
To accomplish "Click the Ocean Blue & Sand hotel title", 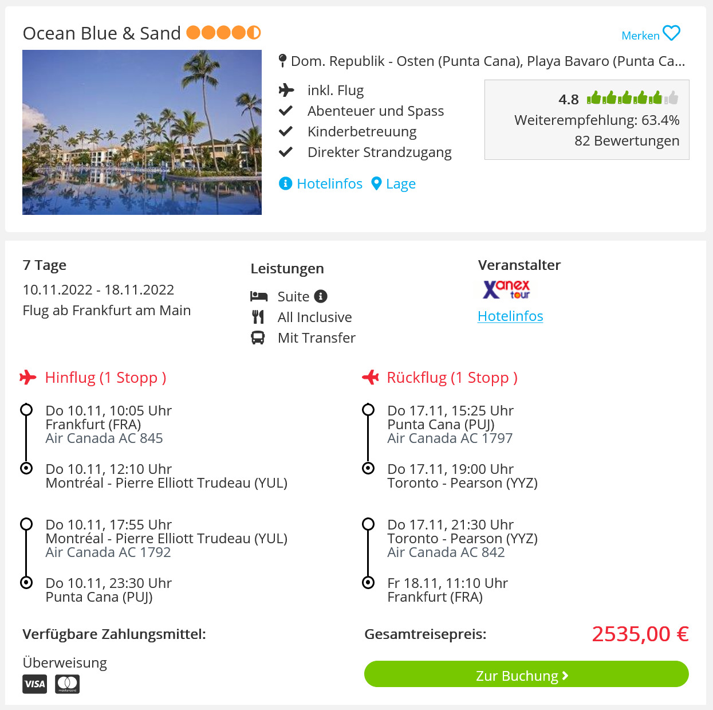I will click(102, 33).
